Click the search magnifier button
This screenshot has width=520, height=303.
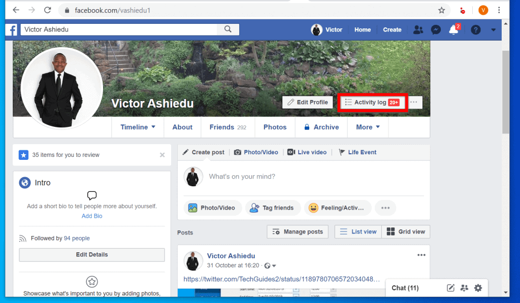click(x=228, y=29)
